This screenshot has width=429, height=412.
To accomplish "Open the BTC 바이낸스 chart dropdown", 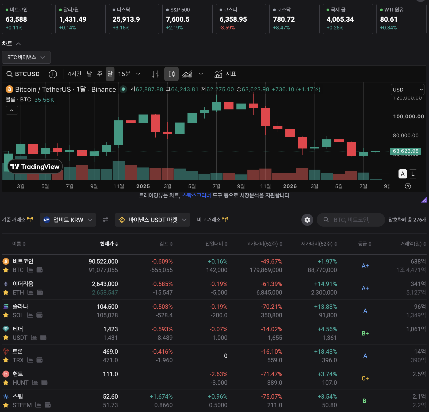I will point(26,57).
